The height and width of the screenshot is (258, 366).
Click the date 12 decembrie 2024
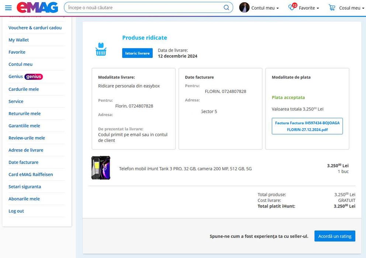click(x=177, y=56)
